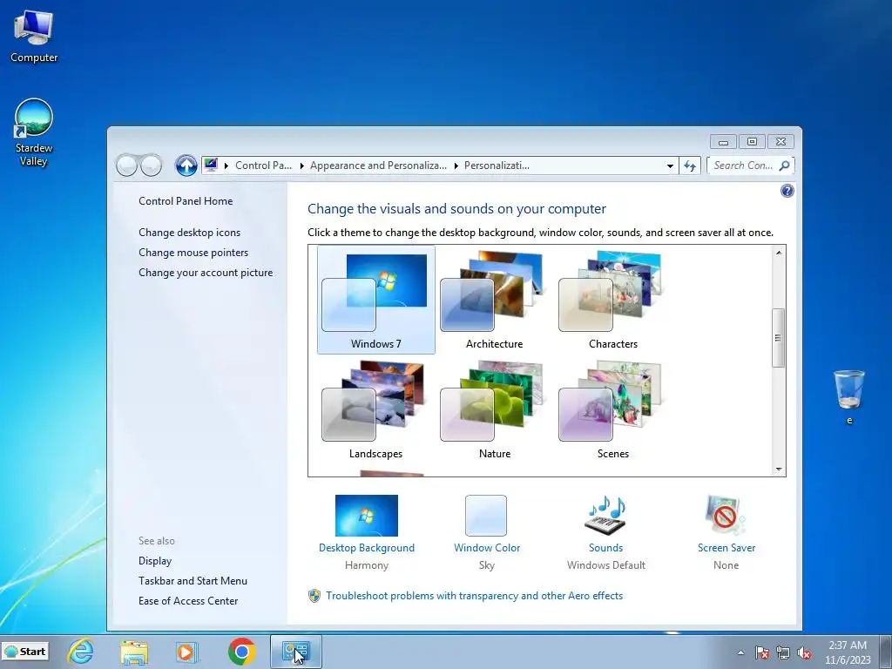
Task: Open Desktop Background Harmony icon
Action: (367, 516)
